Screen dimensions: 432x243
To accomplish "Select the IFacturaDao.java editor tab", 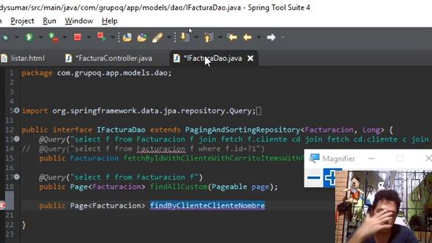I will pyautogui.click(x=213, y=58).
